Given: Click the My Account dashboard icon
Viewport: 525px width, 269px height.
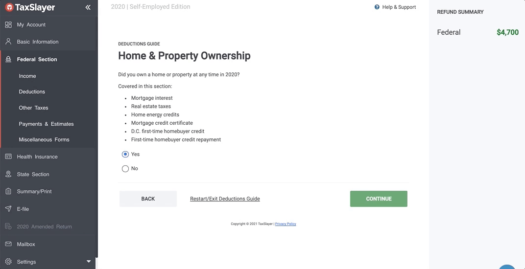Looking at the screenshot, I should (8, 24).
